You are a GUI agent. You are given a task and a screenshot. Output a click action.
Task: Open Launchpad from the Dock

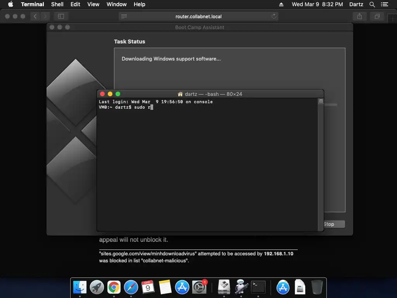pos(97,287)
